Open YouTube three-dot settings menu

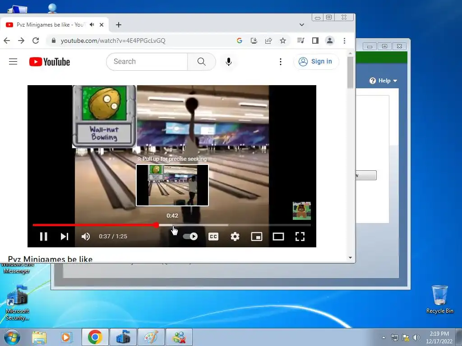[x=281, y=61]
